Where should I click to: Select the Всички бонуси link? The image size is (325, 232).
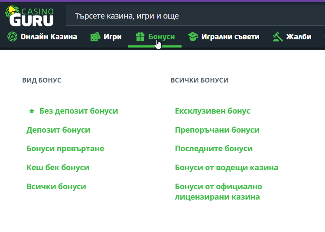[x=56, y=187]
